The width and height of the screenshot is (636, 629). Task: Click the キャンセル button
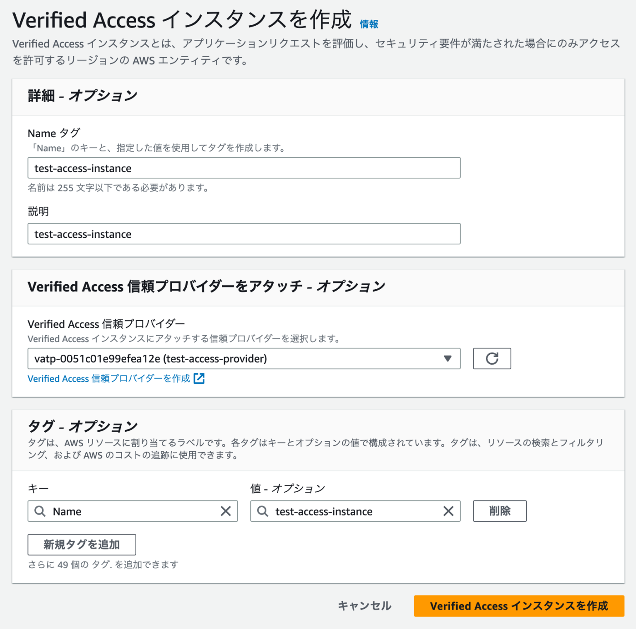[x=364, y=606]
